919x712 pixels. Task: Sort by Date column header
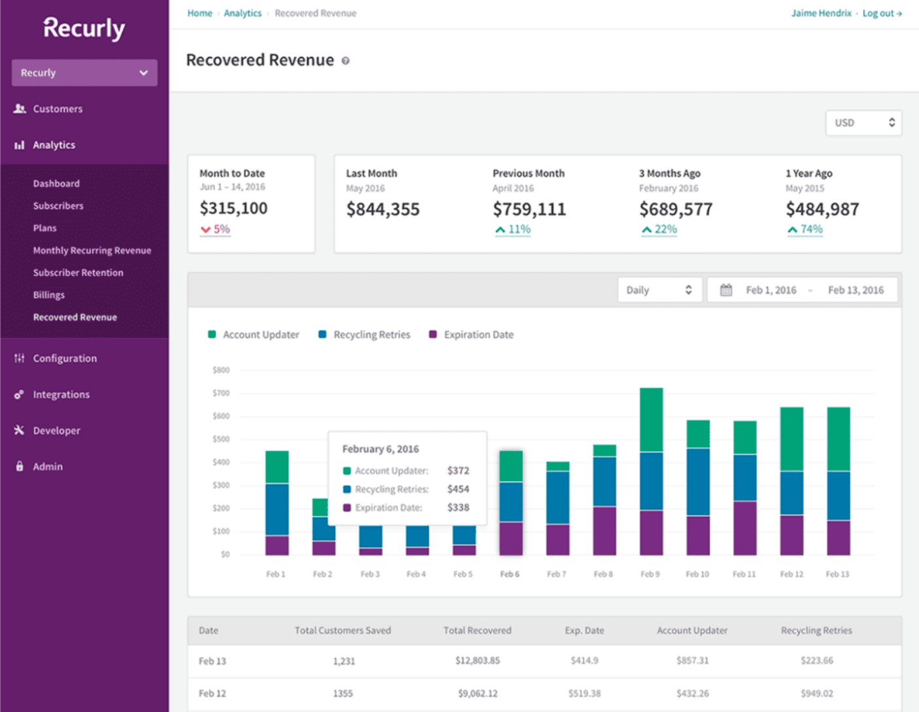coord(209,631)
